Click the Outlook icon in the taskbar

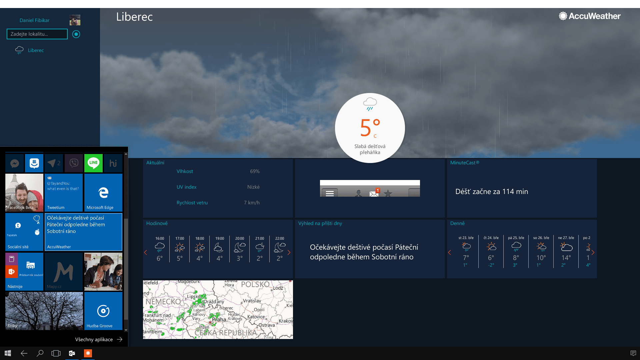coord(72,353)
